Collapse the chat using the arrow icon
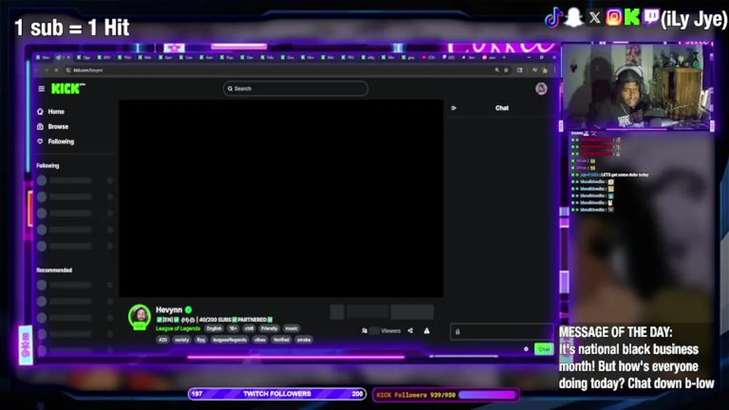The width and height of the screenshot is (729, 410). [x=454, y=108]
